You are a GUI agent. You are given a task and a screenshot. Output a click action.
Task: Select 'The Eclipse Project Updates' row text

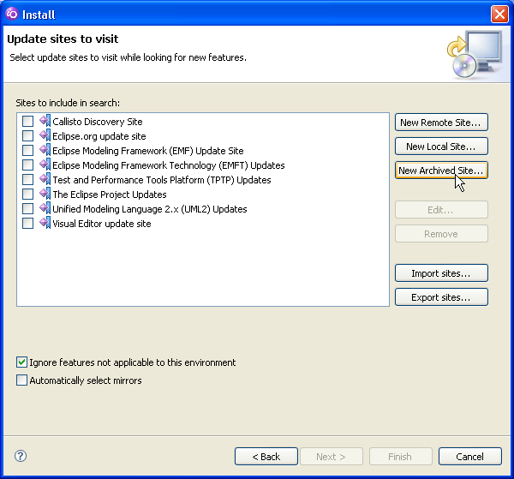point(110,195)
